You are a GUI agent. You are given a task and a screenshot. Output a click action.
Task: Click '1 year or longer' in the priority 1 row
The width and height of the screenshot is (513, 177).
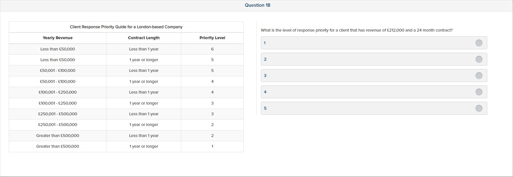coord(144,146)
